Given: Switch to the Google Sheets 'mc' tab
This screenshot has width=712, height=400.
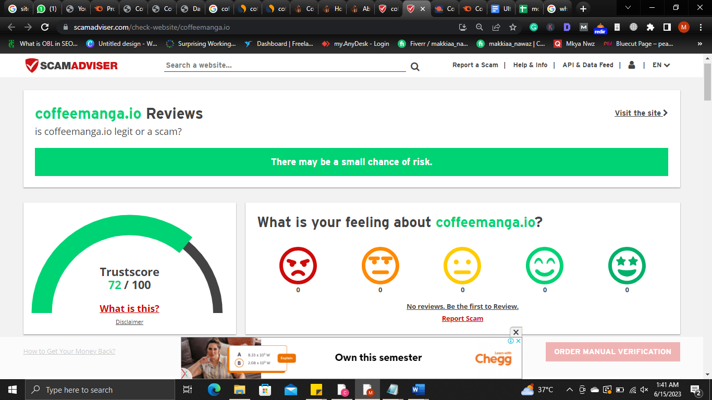Looking at the screenshot, I should [x=529, y=9].
